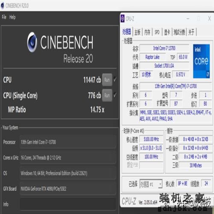Click the '8 x 2MB + 2 x 4MB' L2 cache value

(x=196, y=157)
